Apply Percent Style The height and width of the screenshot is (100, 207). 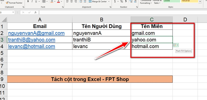click(x=122, y=2)
